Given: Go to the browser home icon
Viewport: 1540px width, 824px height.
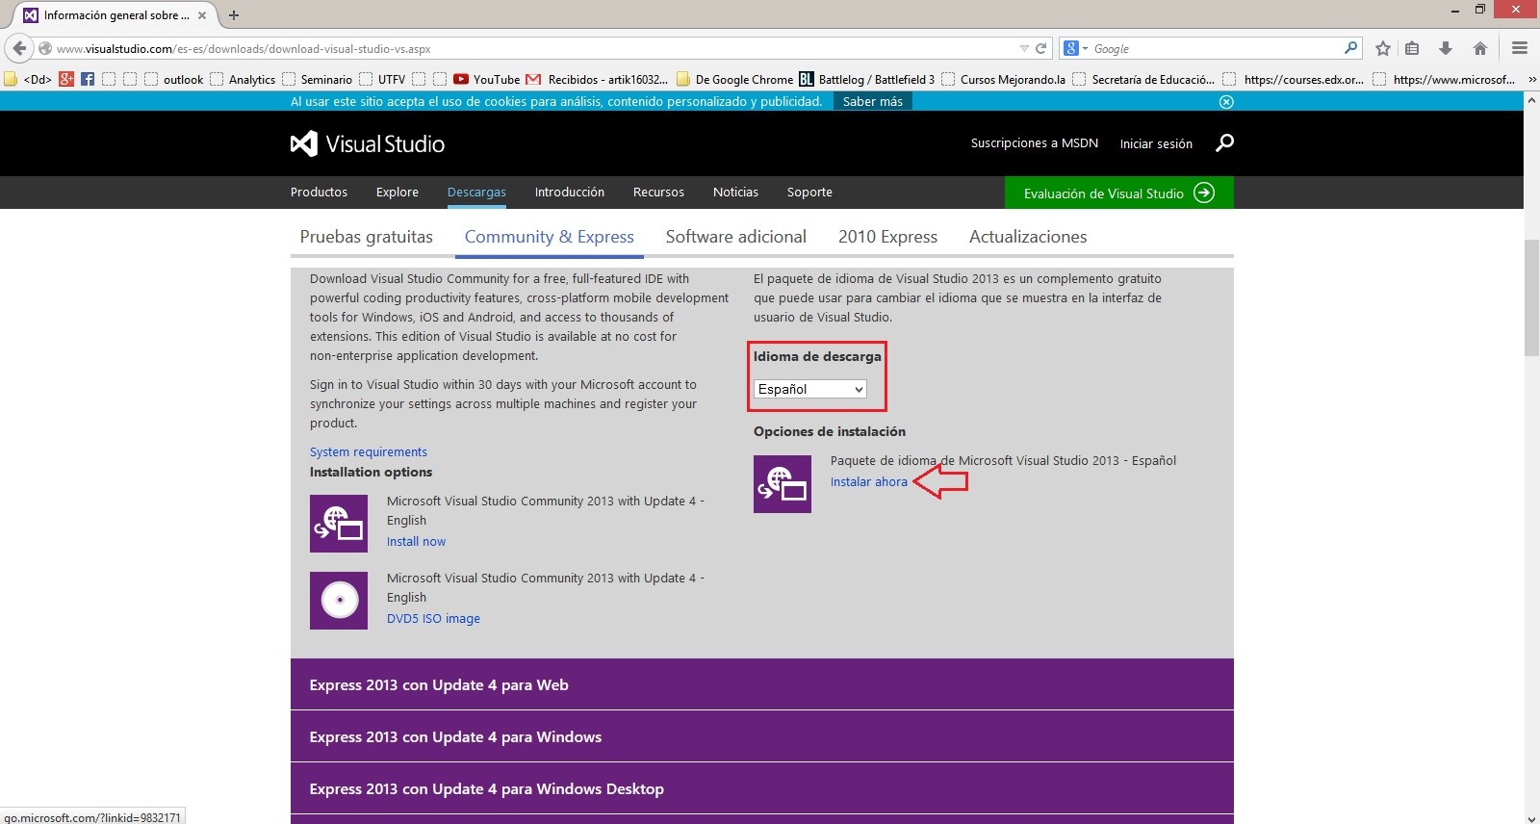Looking at the screenshot, I should [x=1480, y=48].
